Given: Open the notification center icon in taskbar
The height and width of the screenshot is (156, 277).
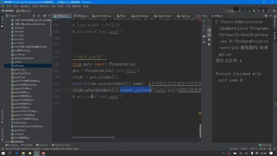Looking at the screenshot, I should coord(271,153).
